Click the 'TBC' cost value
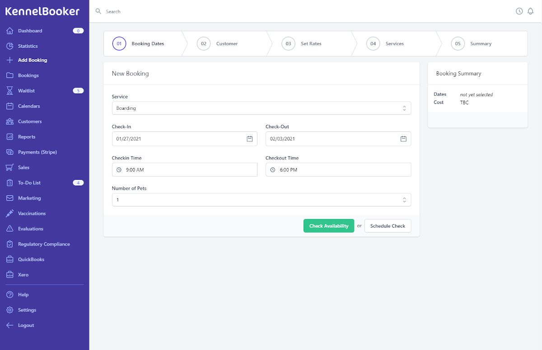Viewport: 542px width, 350px height. [464, 103]
